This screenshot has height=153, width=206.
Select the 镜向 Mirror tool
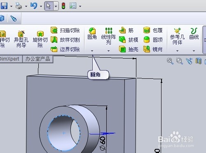click(x=153, y=49)
